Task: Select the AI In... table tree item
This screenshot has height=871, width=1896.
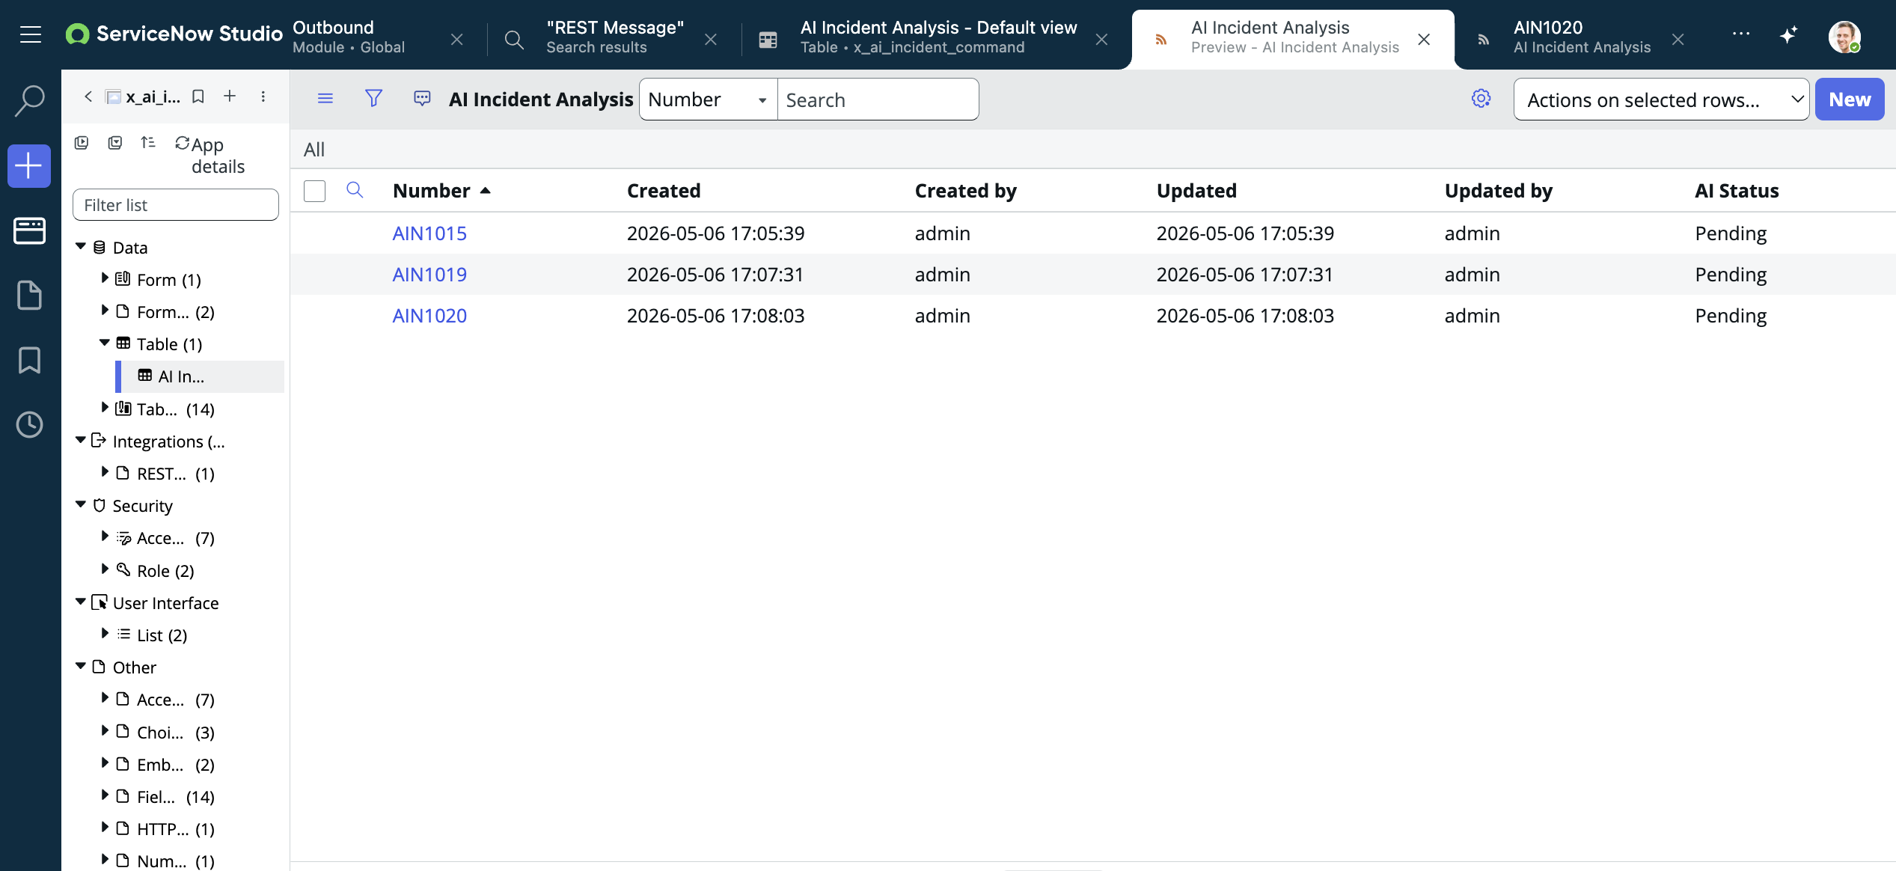Action: 200,376
